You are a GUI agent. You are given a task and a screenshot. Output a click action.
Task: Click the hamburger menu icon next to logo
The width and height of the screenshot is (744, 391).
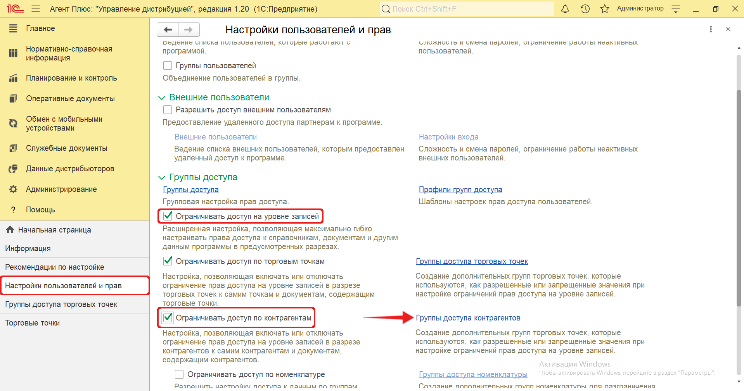point(36,9)
